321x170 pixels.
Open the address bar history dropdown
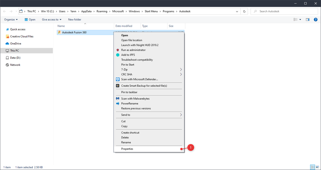(237, 12)
